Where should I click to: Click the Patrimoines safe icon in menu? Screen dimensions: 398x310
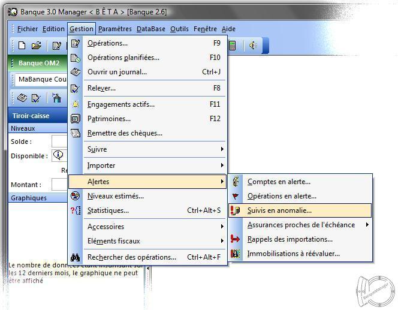(76, 119)
